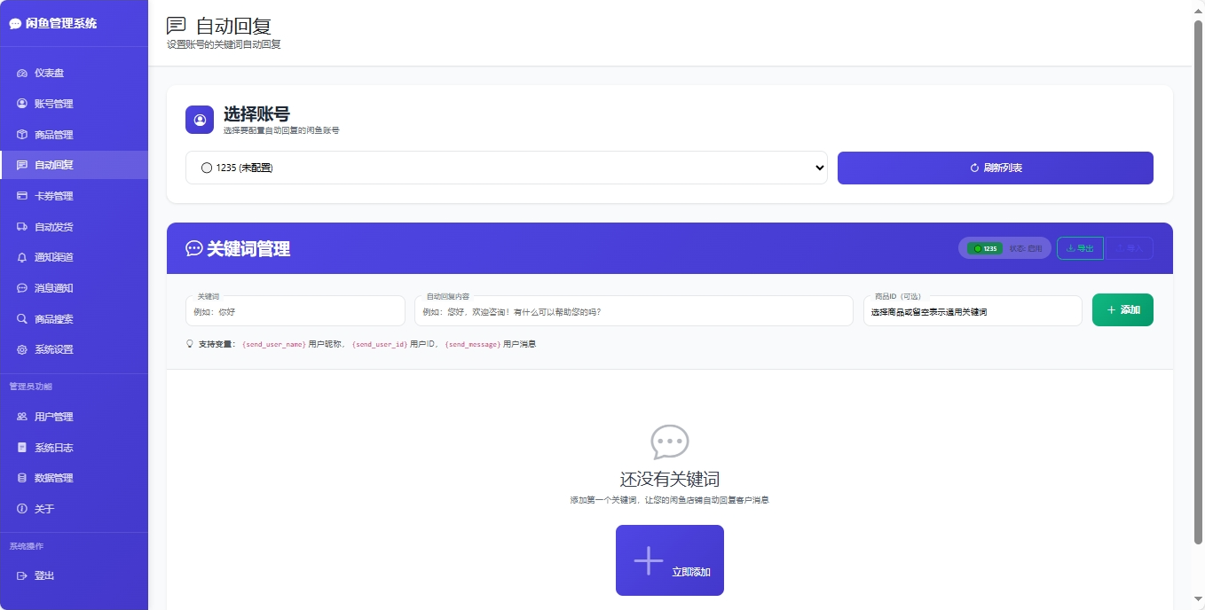Screen dimensions: 1205x610
Task: Click the 状态: 启用 status text
Action: click(1026, 248)
